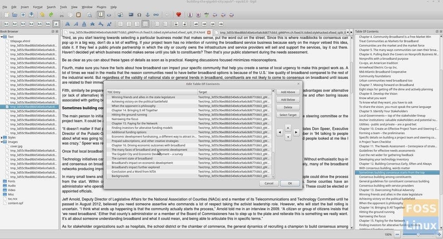Toggle justify text alignment

coord(145,24)
